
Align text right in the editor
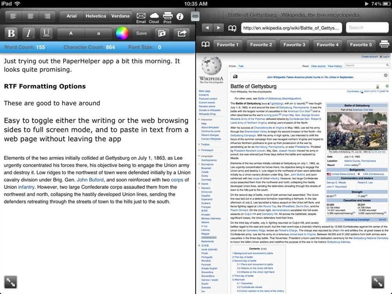tap(47, 16)
